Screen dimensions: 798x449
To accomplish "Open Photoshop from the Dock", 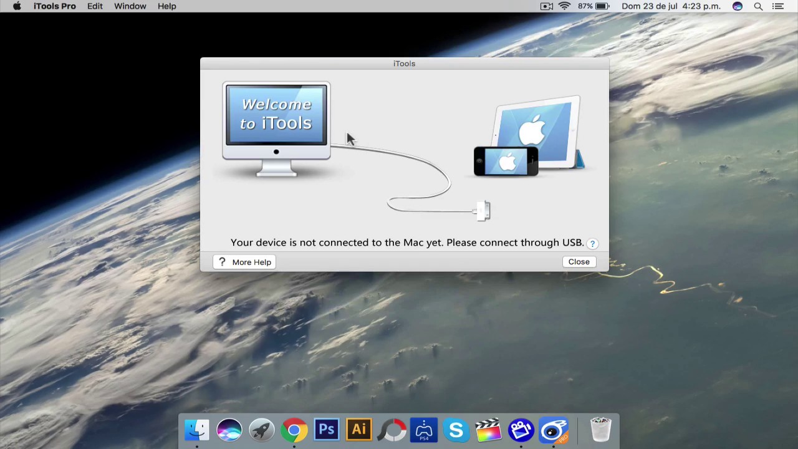I will (327, 430).
